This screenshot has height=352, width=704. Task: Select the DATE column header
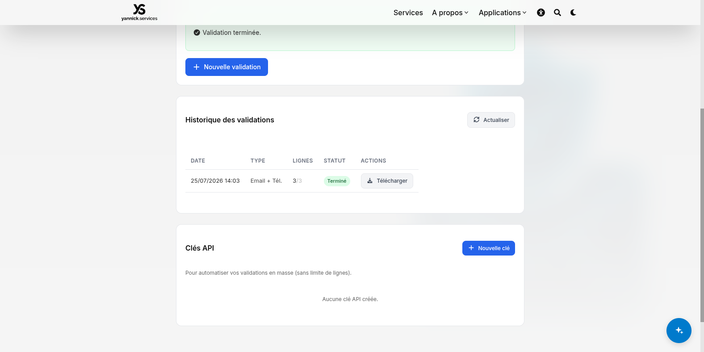click(198, 161)
